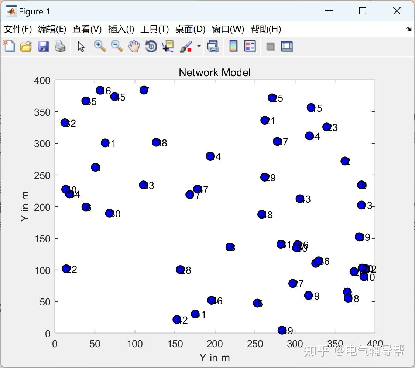This screenshot has width=415, height=368.
Task: Click the node point labeled 29
Action: point(264,177)
